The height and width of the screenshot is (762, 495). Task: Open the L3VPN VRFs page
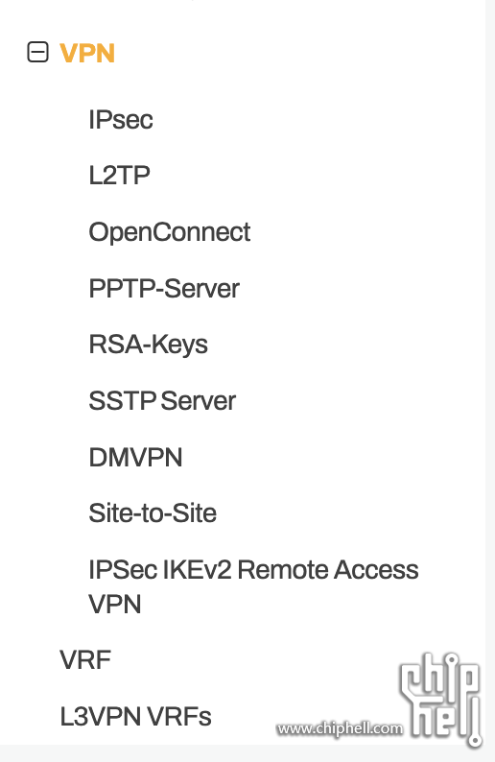[135, 716]
